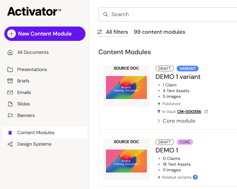Select the Presentations folder icon

10,70
